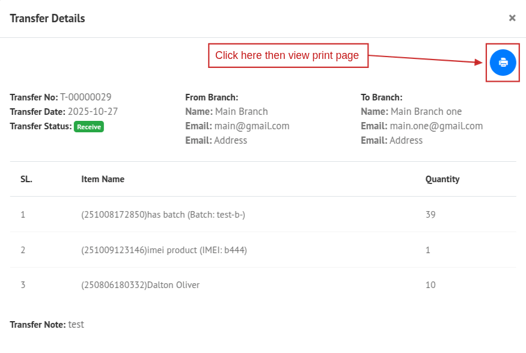
Task: Click the From Branch name Main Branch
Action: [241, 112]
